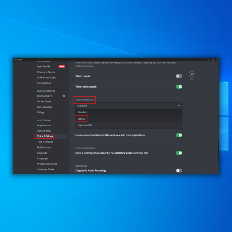Collapse the Audio Subsystem dropdown chevron
This screenshot has width=232, height=232.
[x=179, y=106]
